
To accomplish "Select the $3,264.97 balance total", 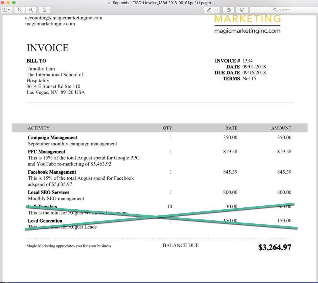I will click(275, 247).
